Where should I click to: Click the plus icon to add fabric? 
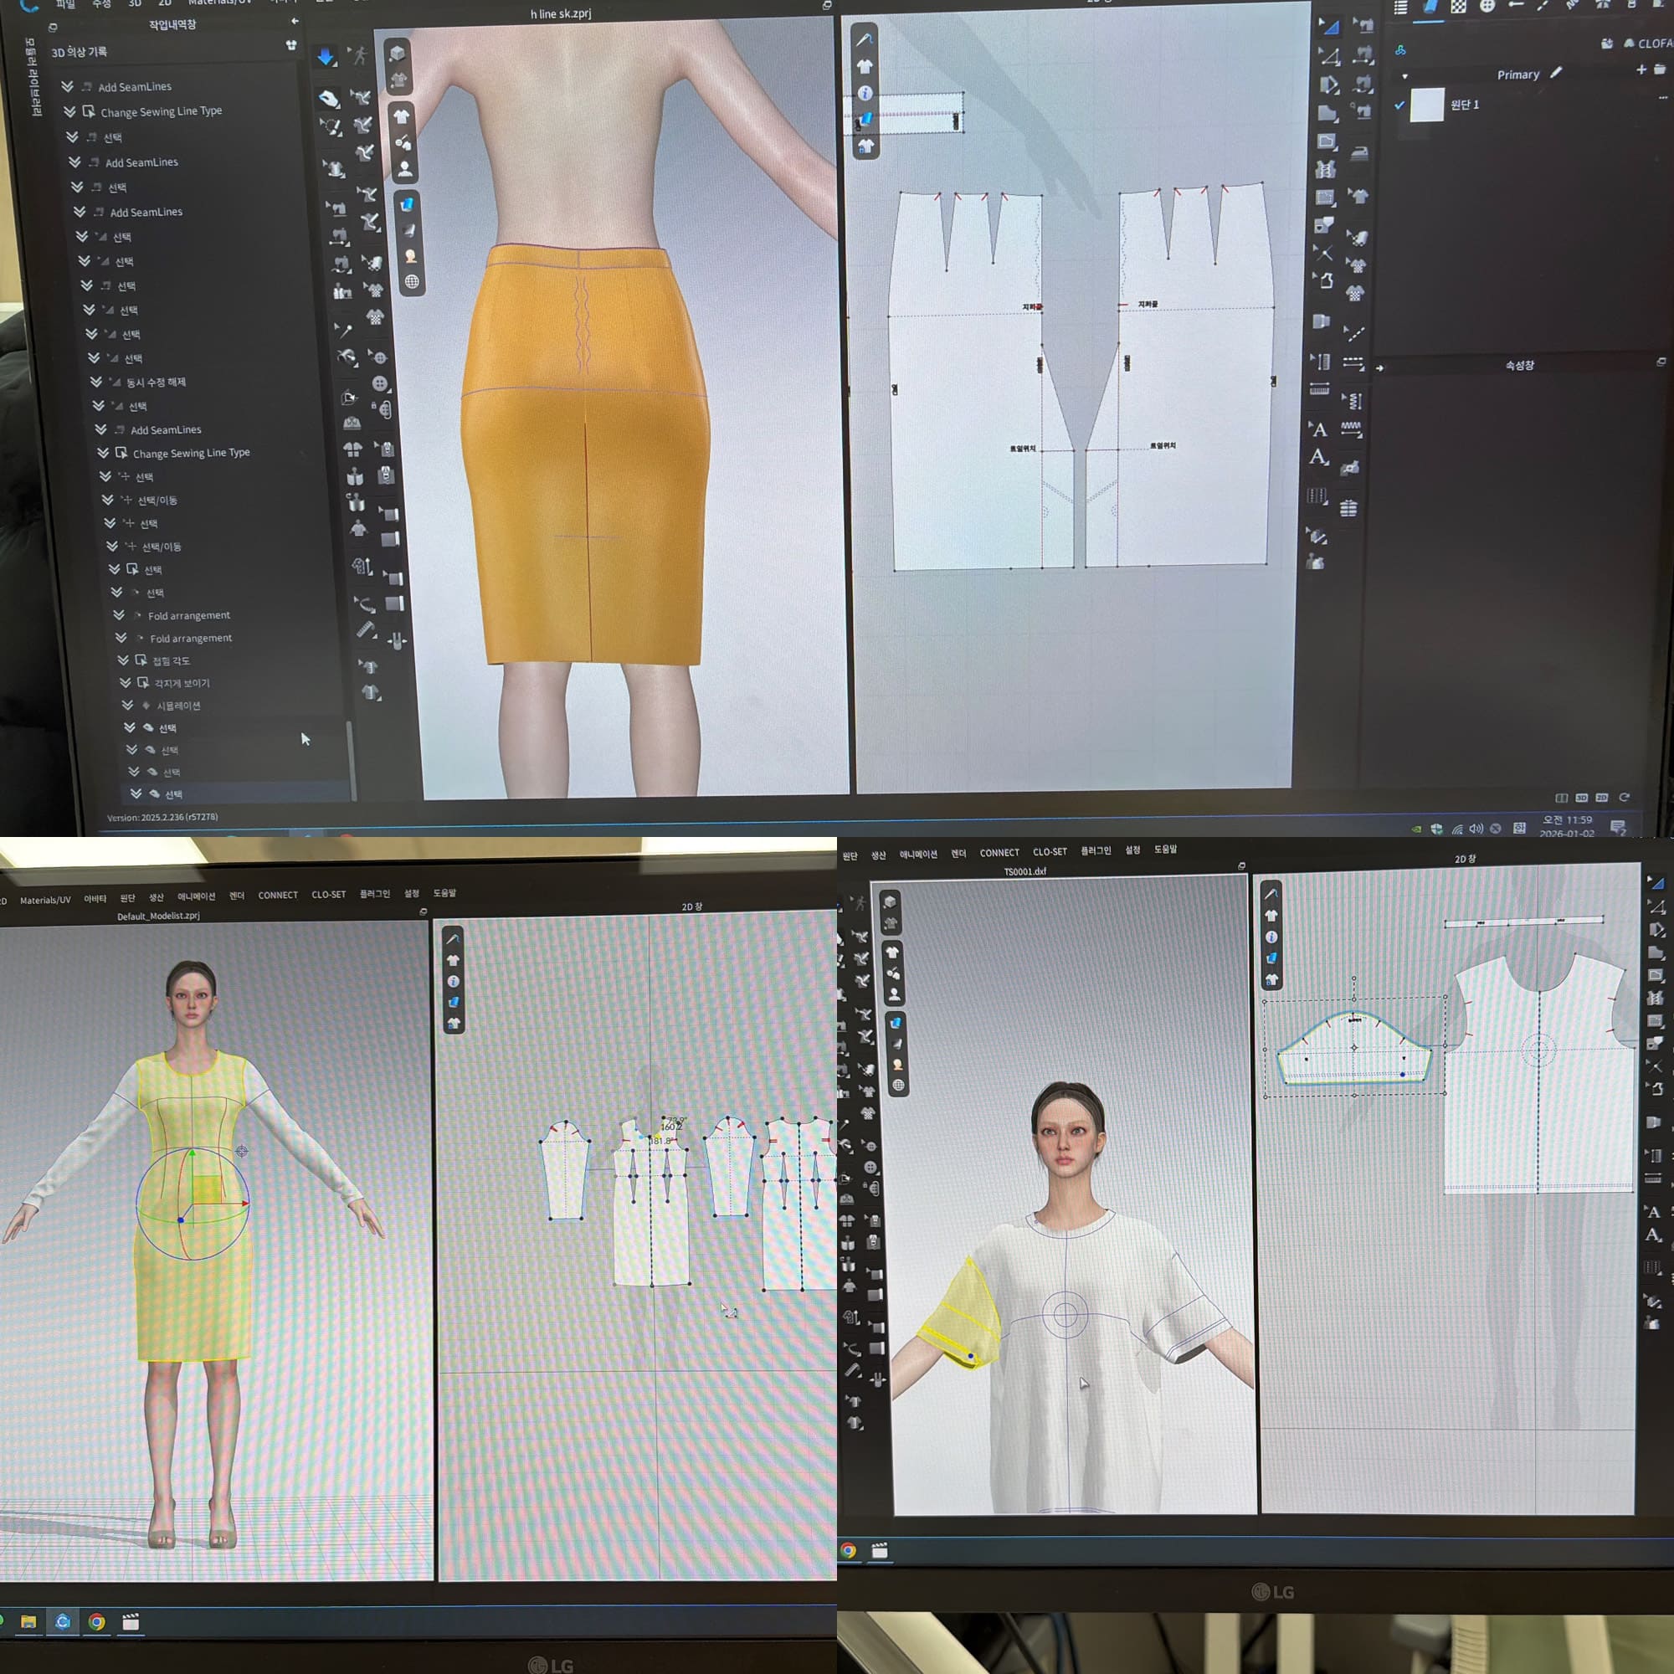tap(1641, 69)
